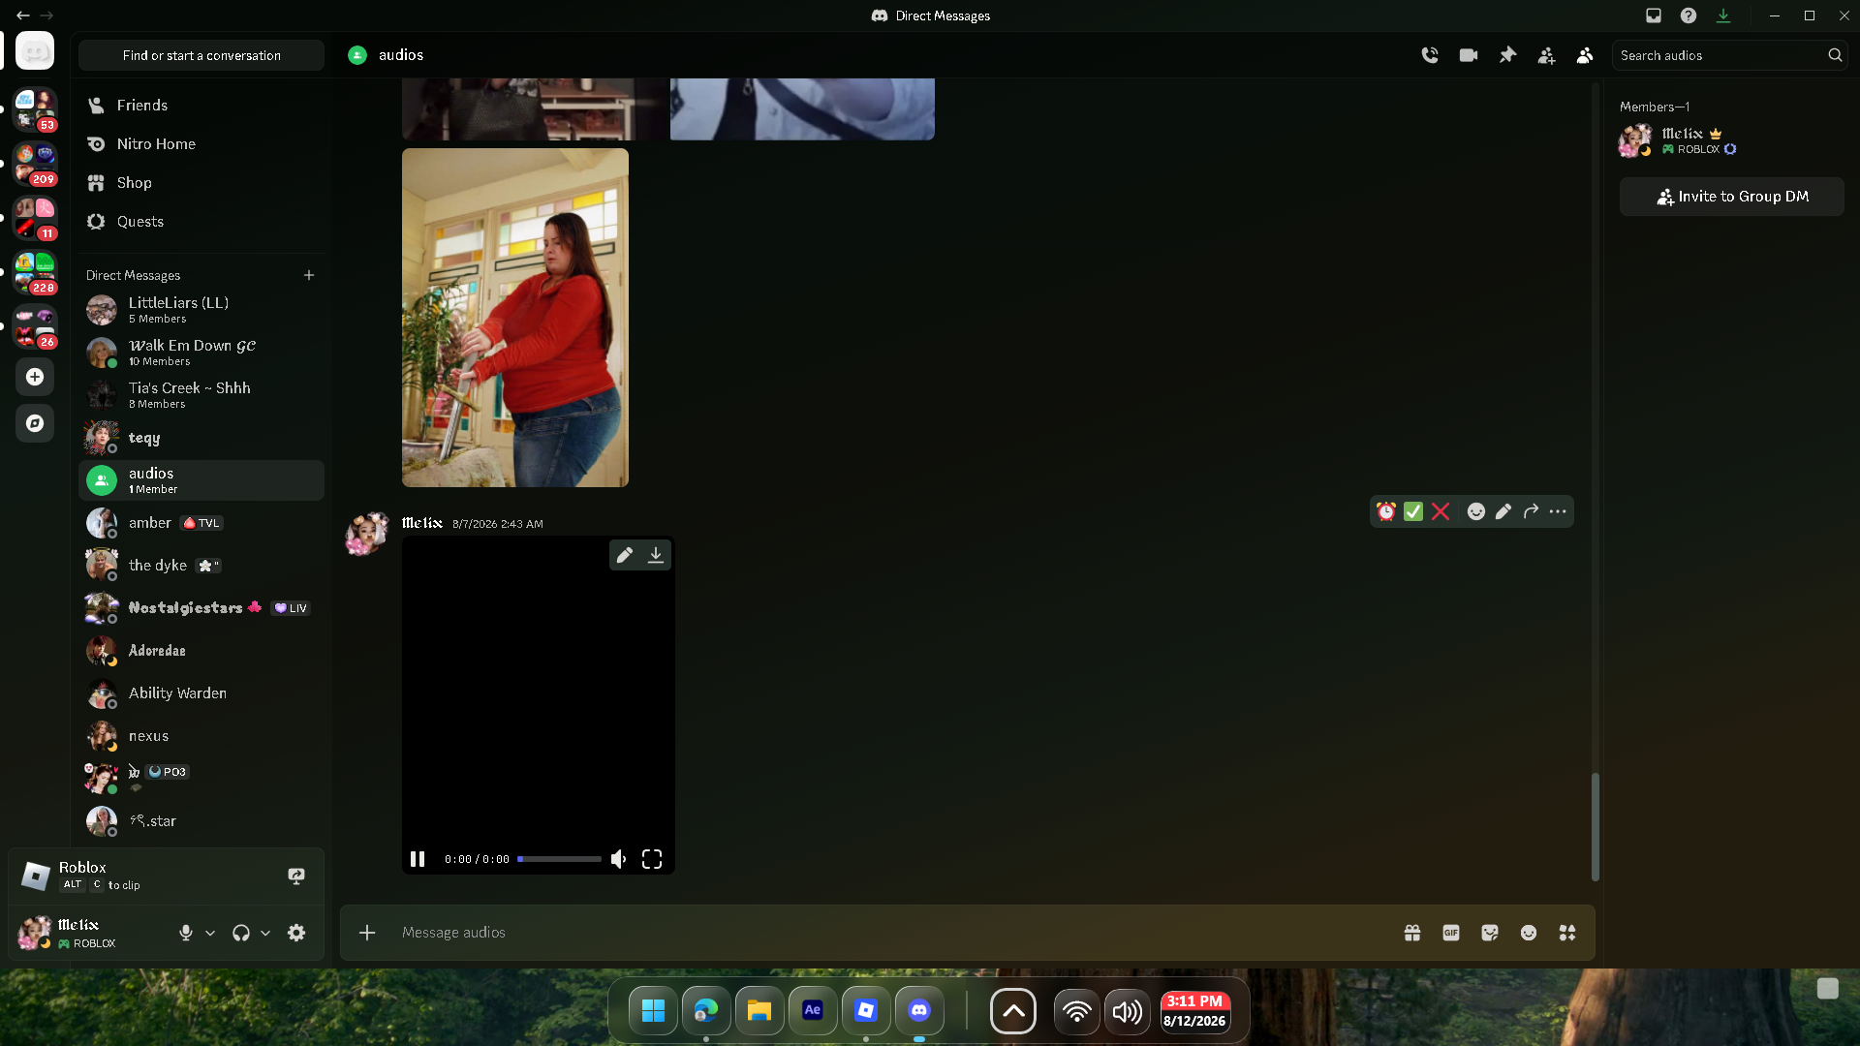Pause the video playback

click(x=418, y=859)
